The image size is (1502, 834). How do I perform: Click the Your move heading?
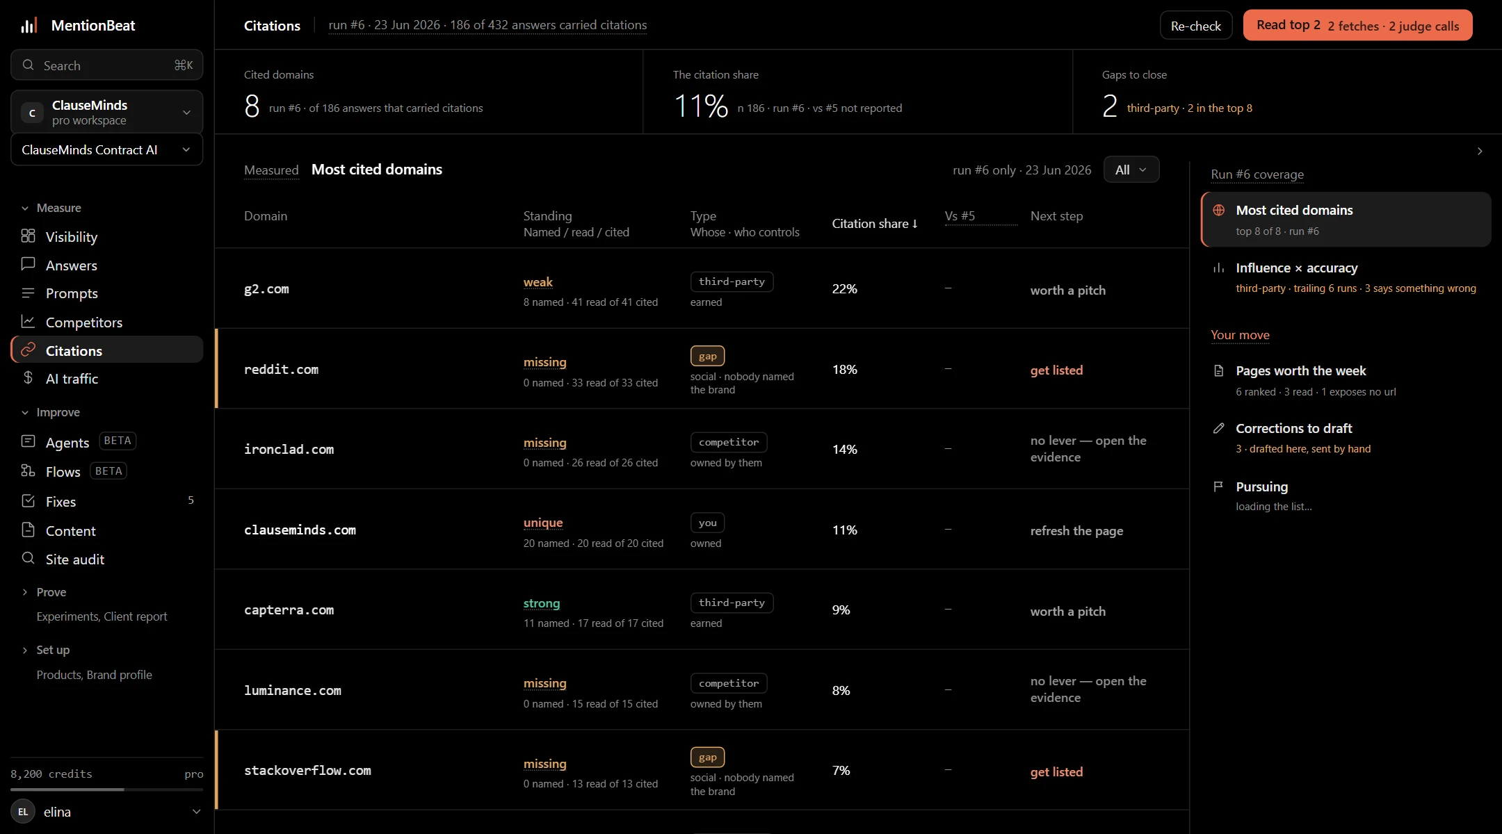(x=1240, y=334)
